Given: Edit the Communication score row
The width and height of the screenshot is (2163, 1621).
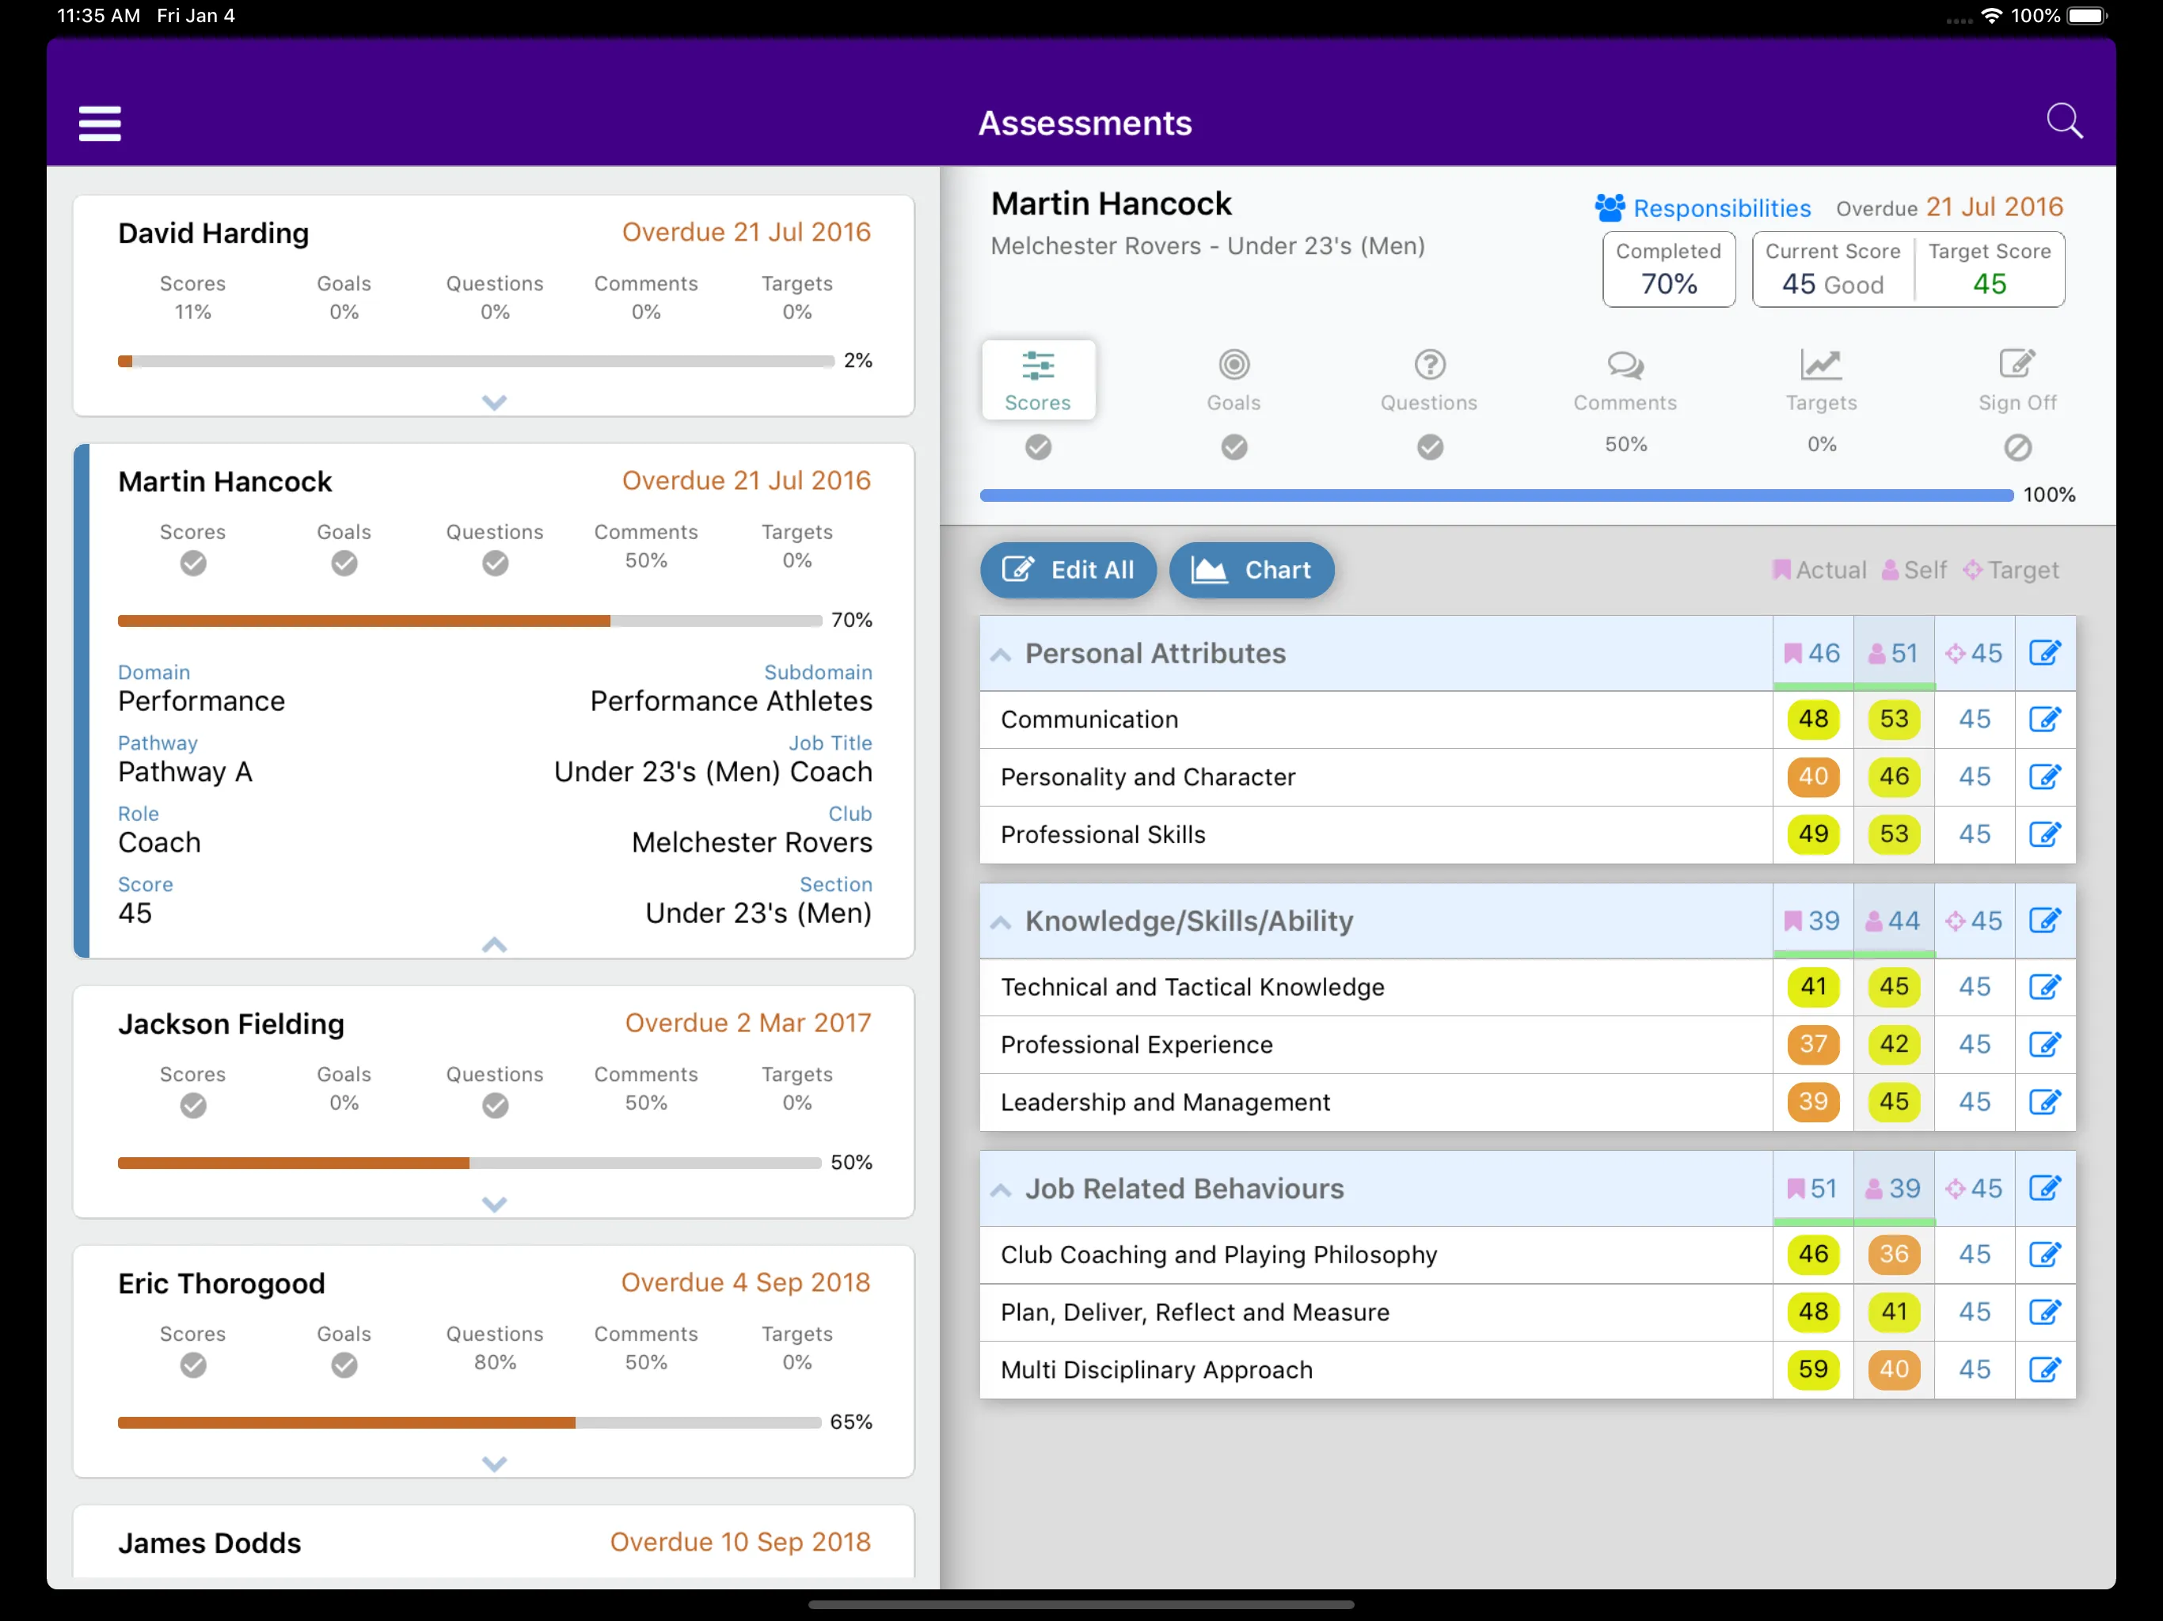Looking at the screenshot, I should click(2045, 719).
